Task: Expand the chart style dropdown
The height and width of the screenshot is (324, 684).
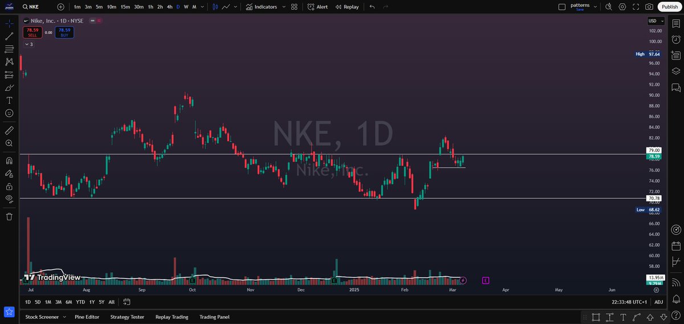Action: coord(236,7)
